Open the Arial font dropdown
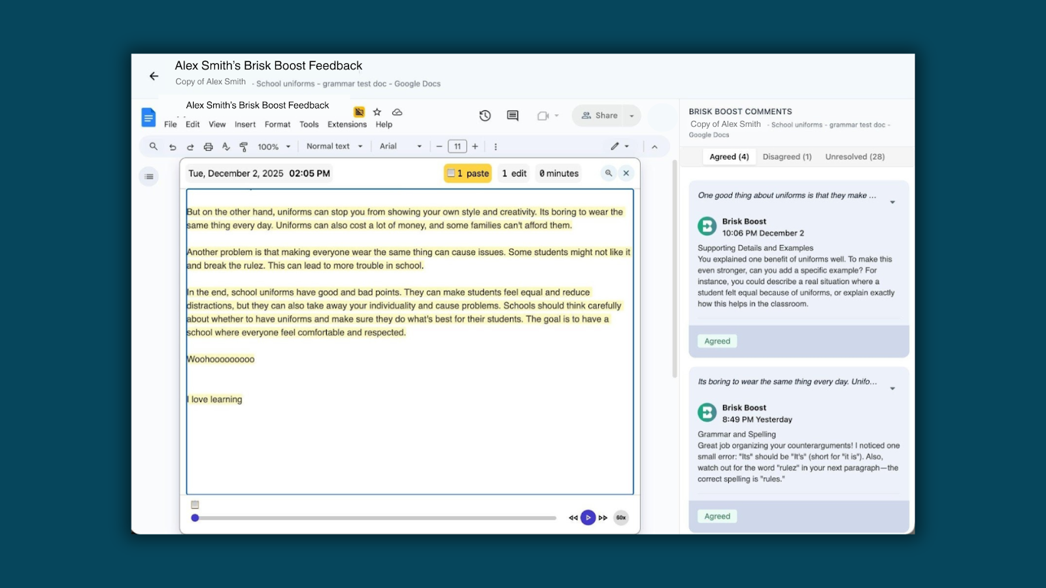 401,146
